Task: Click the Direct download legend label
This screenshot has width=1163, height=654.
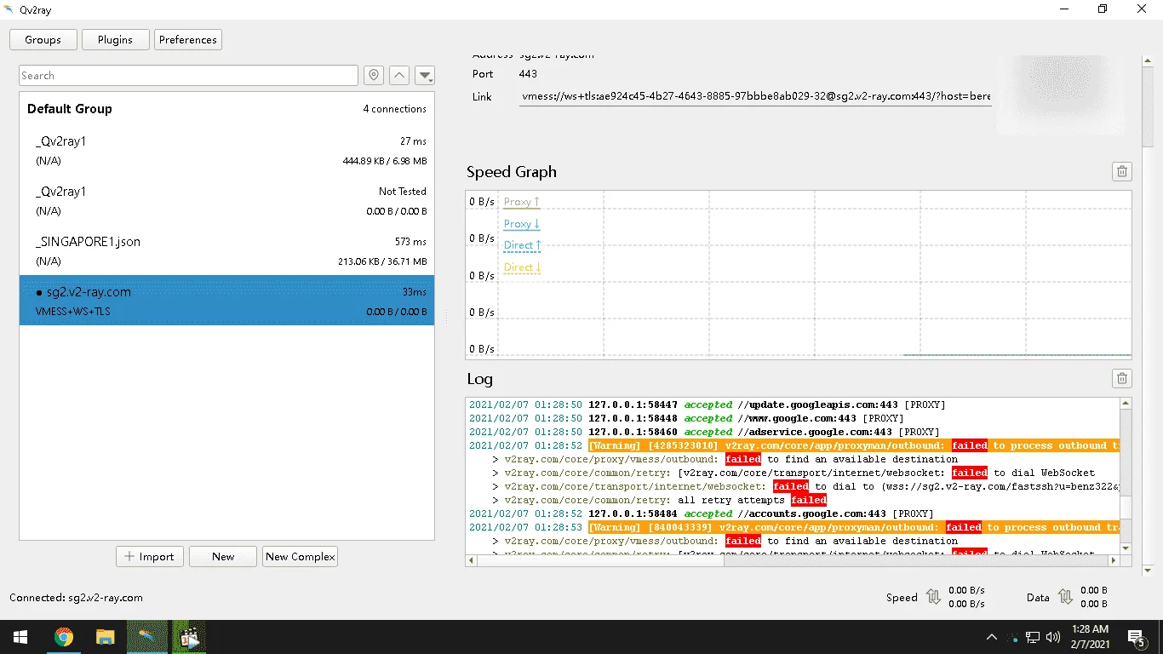Action: coord(523,267)
